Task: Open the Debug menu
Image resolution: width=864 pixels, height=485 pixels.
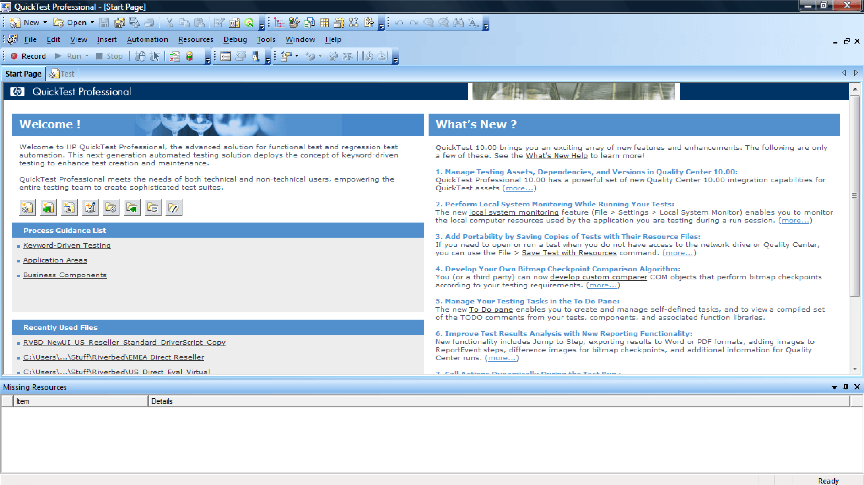Action: [235, 40]
